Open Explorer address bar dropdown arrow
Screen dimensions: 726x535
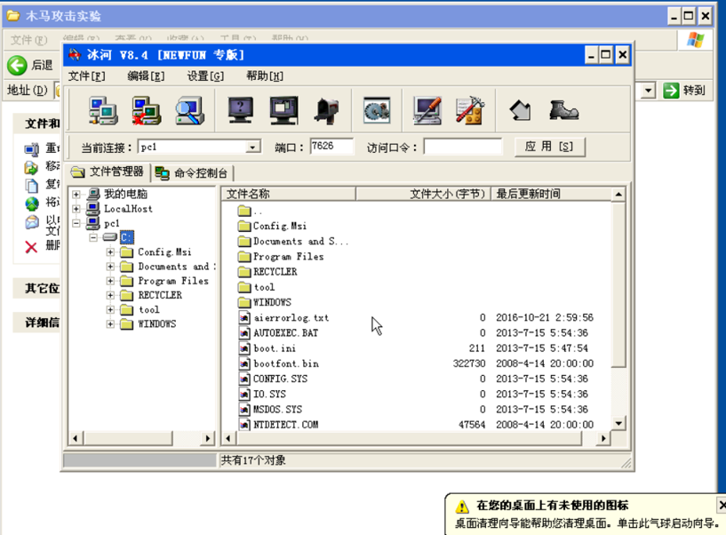(x=648, y=91)
